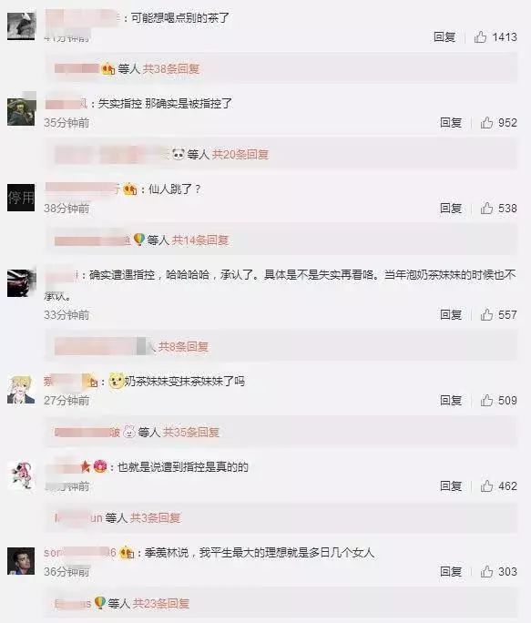531x623 pixels.
Task: Open the '停用' black avatar profile
Action: coord(21,198)
